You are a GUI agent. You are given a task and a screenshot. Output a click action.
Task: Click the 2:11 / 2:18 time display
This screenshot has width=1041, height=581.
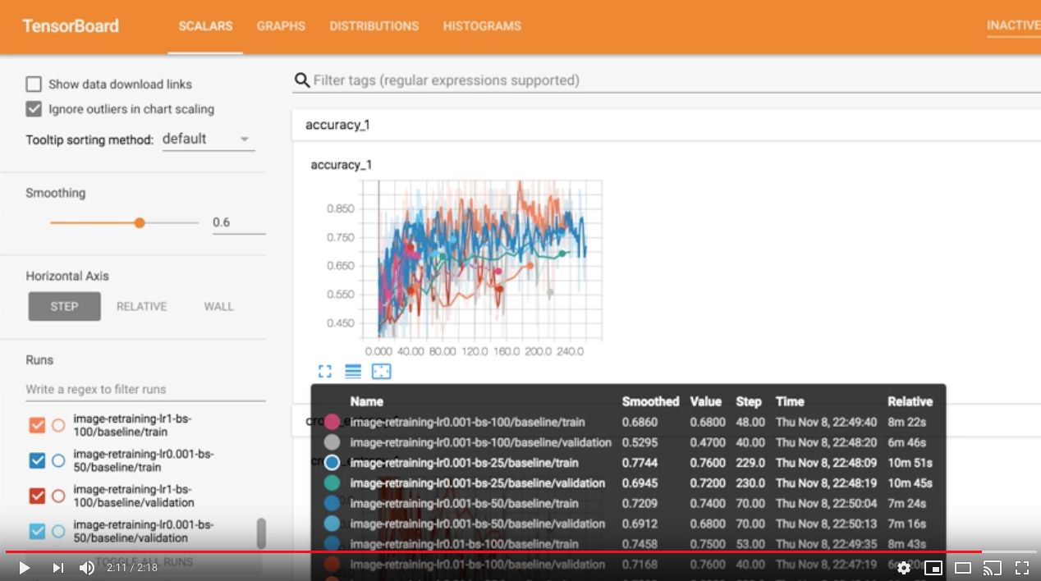[131, 567]
